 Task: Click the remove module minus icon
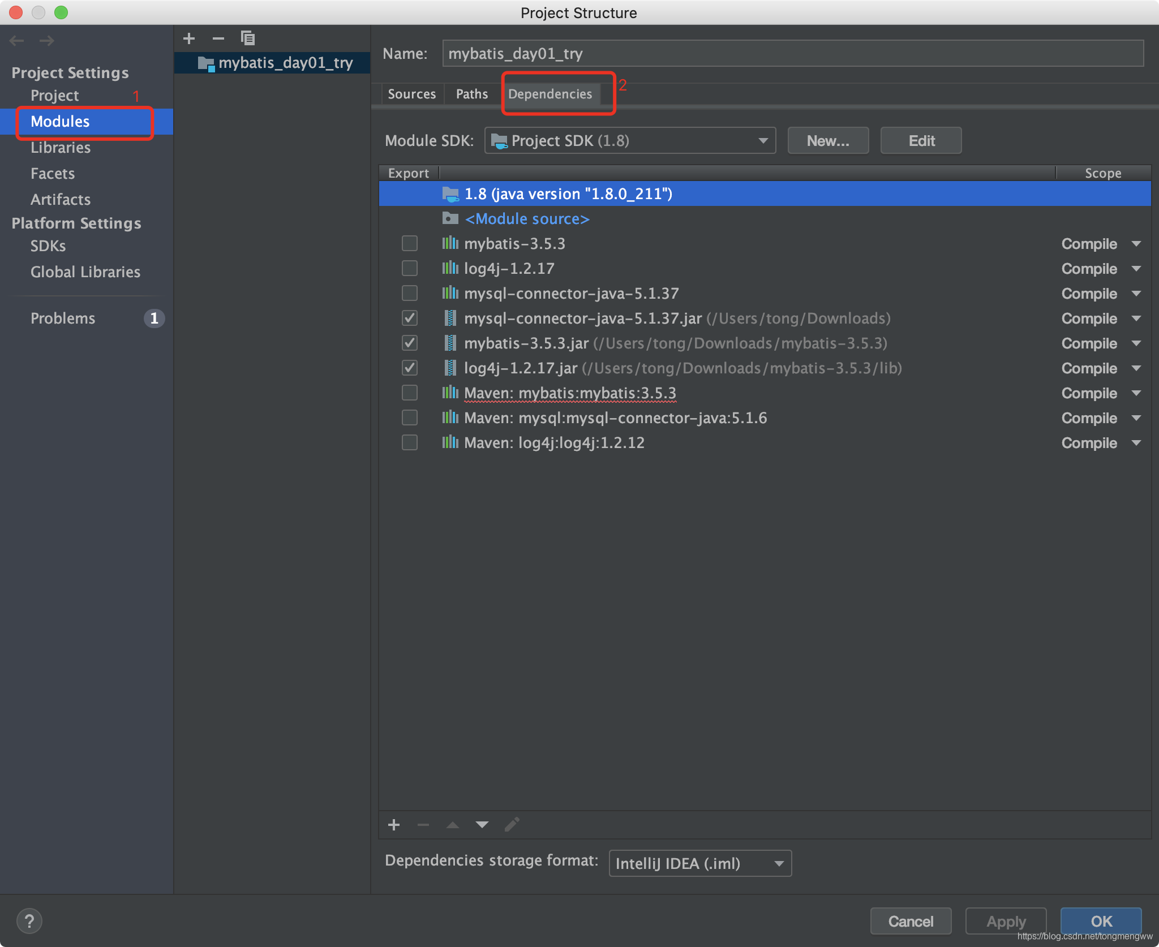click(218, 38)
